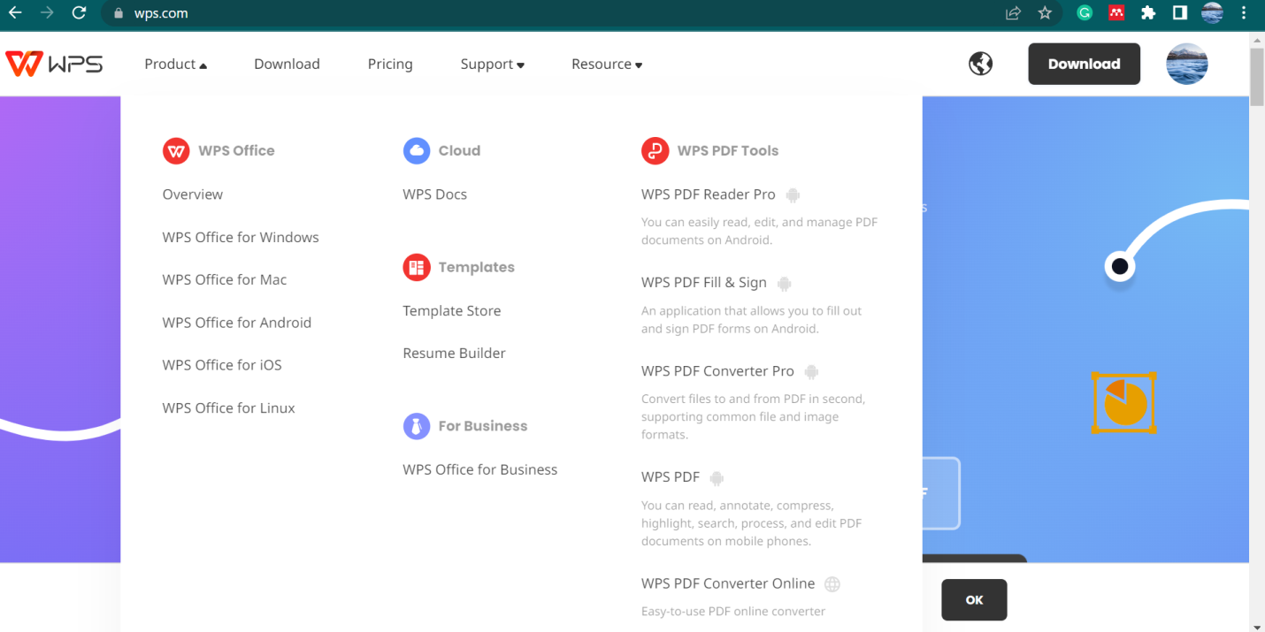
Task: Open the Download nav item
Action: click(x=287, y=64)
